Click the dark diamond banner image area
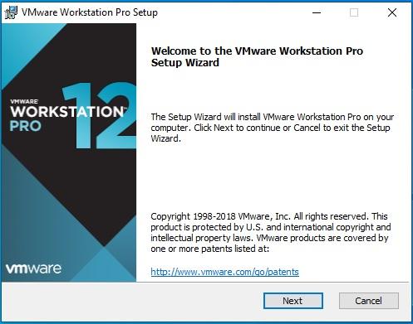413x324 pixels. [69, 152]
